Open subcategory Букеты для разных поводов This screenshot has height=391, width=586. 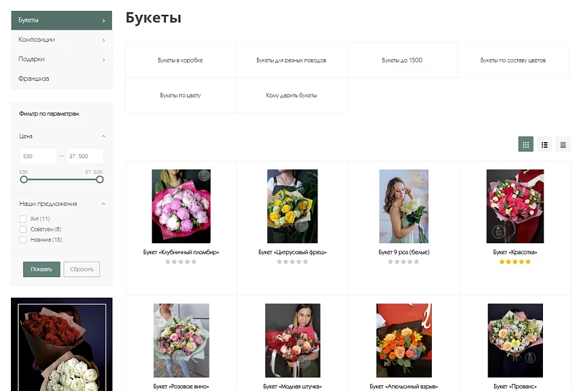tap(291, 60)
